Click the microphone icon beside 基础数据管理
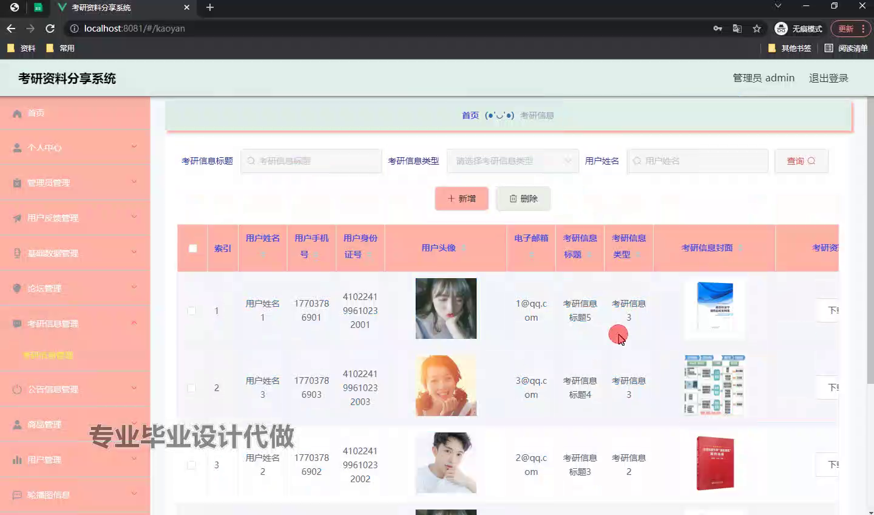This screenshot has height=515, width=874. click(x=17, y=253)
